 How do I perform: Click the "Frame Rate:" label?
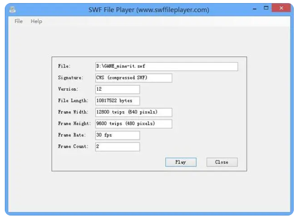click(x=72, y=135)
